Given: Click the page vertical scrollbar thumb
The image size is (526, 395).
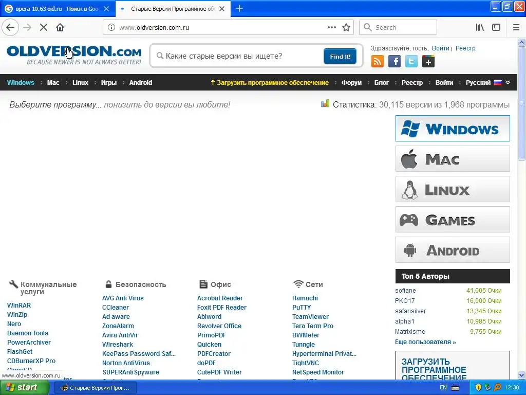Looking at the screenshot, I should pos(522,103).
